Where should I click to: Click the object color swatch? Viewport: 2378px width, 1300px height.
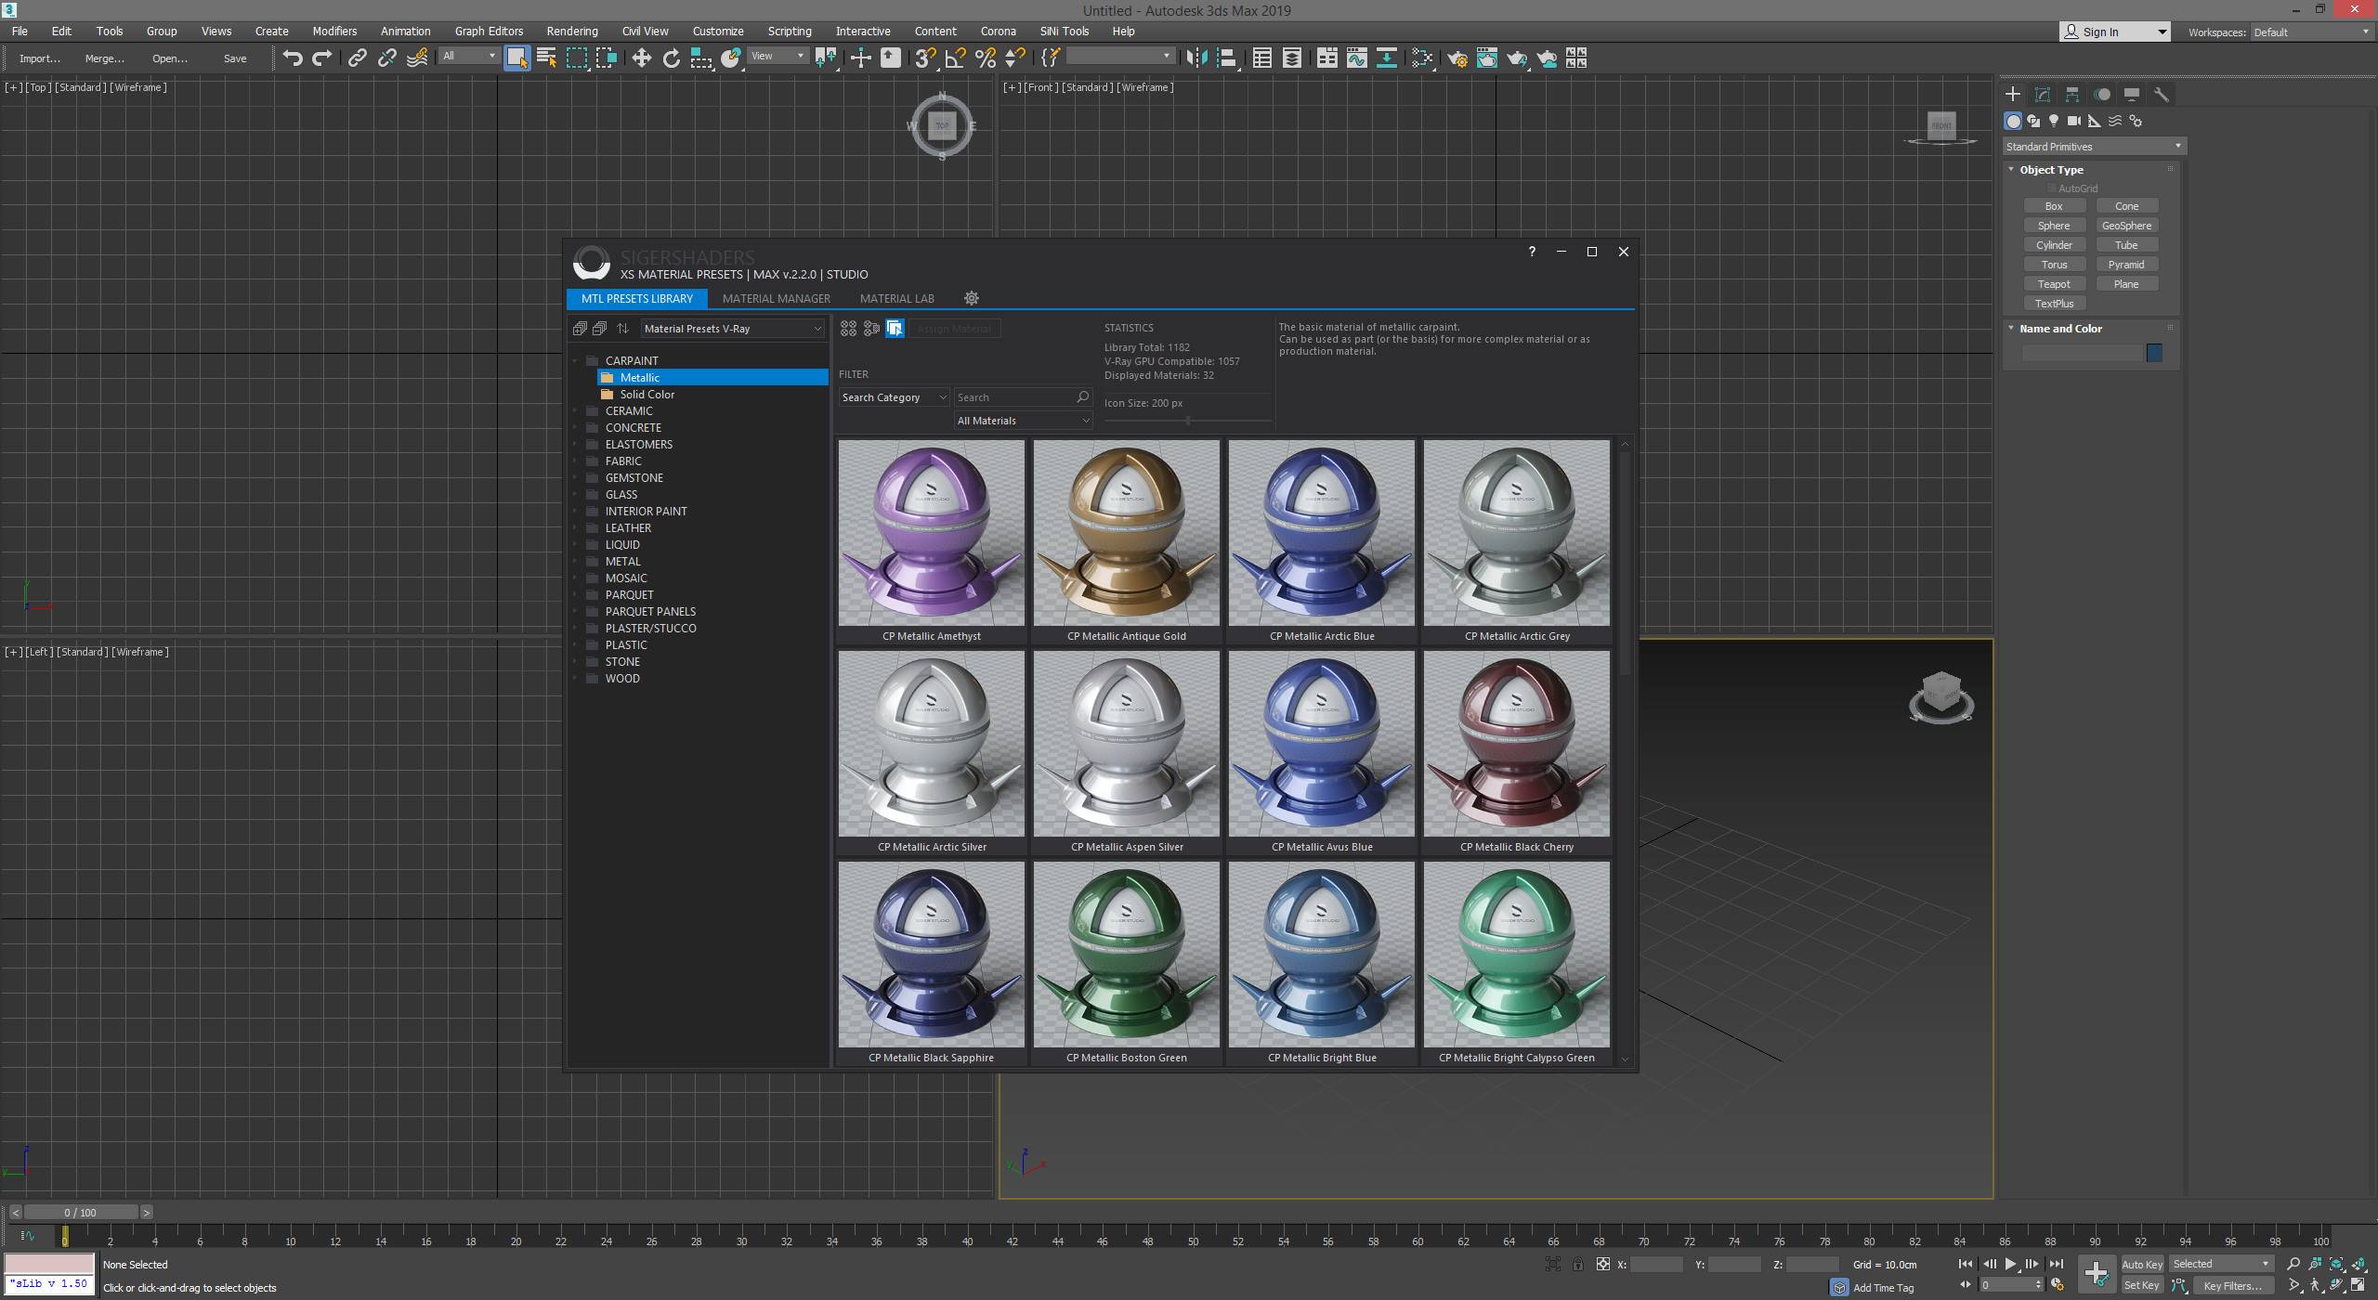coord(2154,353)
